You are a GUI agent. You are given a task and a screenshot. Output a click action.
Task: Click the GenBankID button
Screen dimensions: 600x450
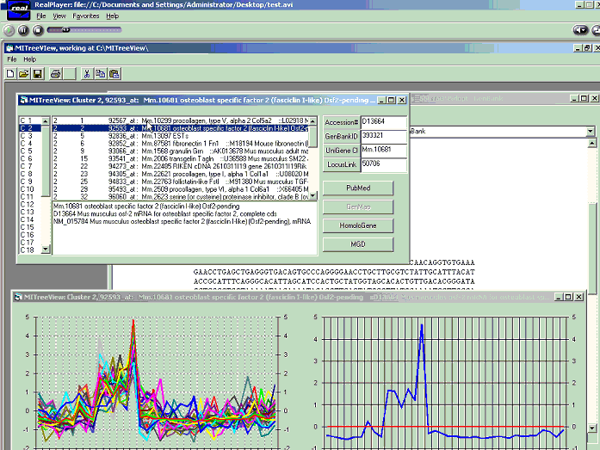pos(342,137)
